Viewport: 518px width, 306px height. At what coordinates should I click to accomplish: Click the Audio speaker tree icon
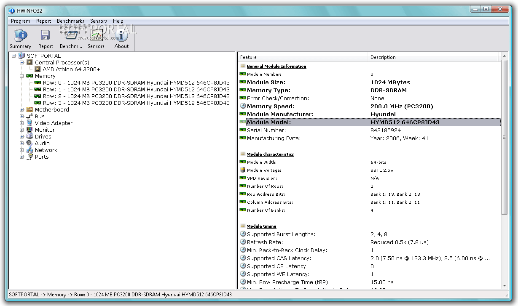30,144
